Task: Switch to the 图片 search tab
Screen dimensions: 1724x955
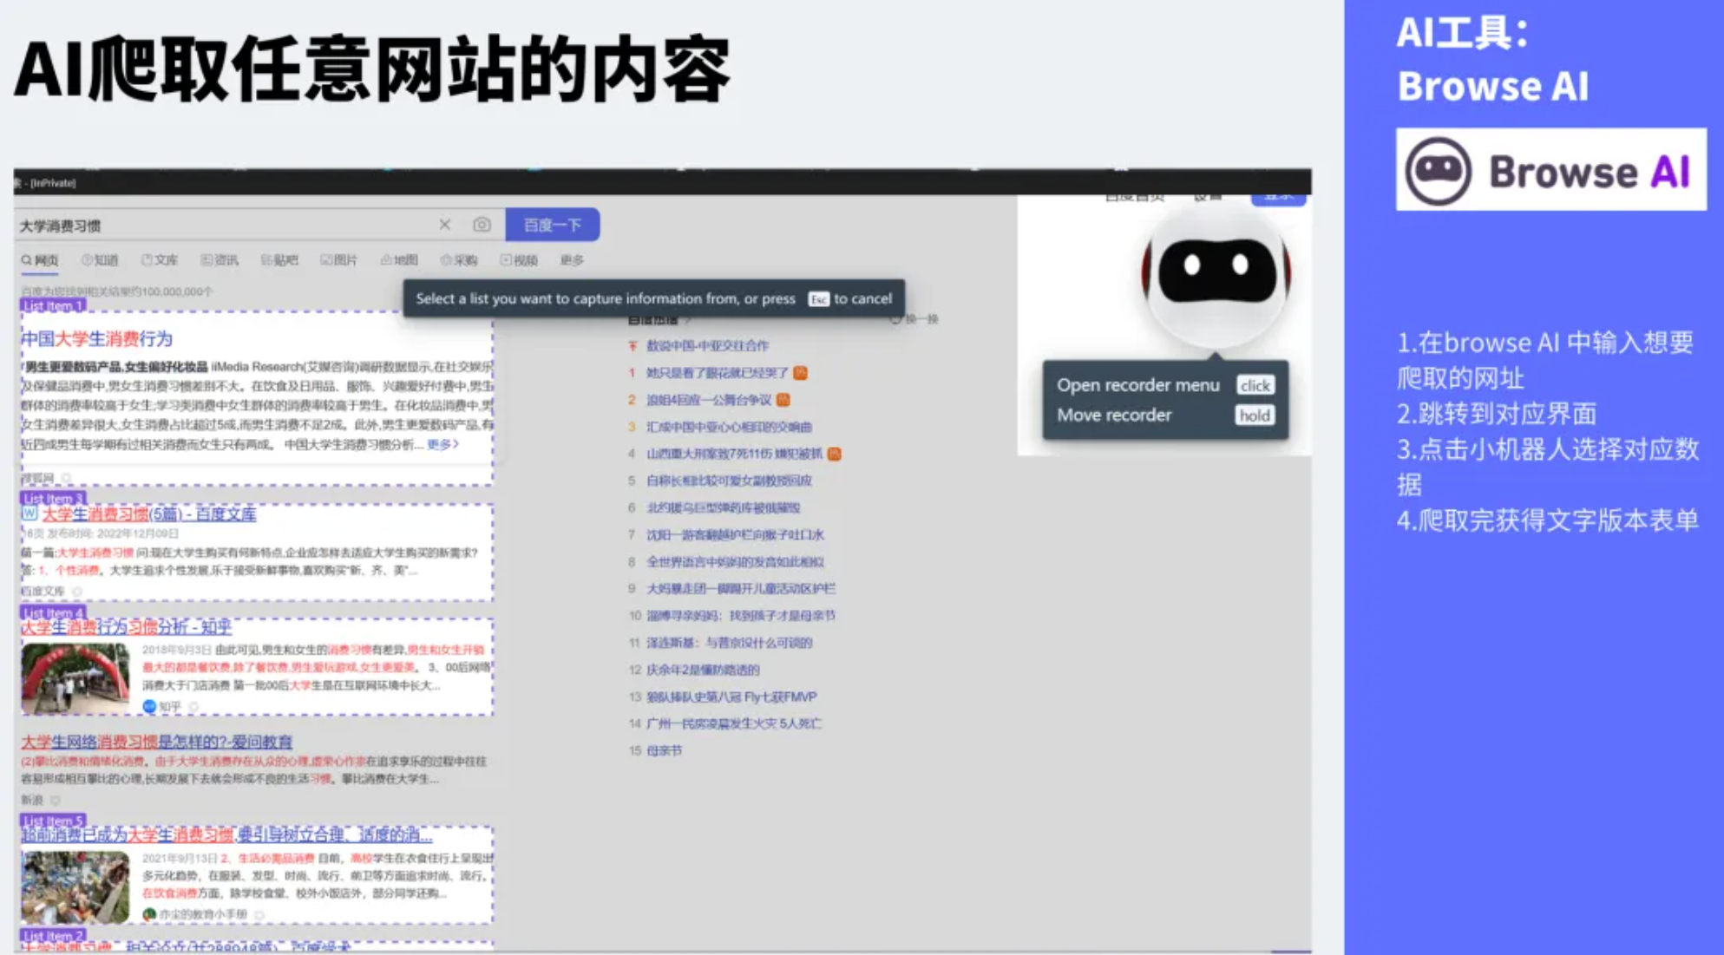Action: click(x=339, y=260)
